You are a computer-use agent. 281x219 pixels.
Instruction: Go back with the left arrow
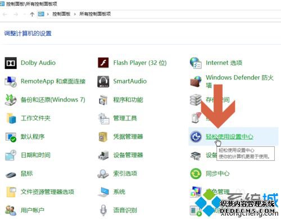point(5,14)
